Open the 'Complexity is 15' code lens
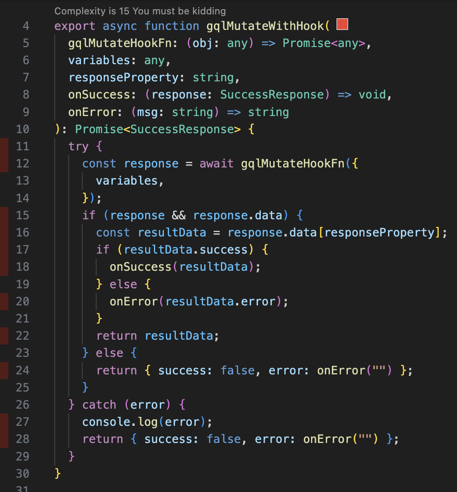Image resolution: width=457 pixels, height=492 pixels. coord(140,11)
